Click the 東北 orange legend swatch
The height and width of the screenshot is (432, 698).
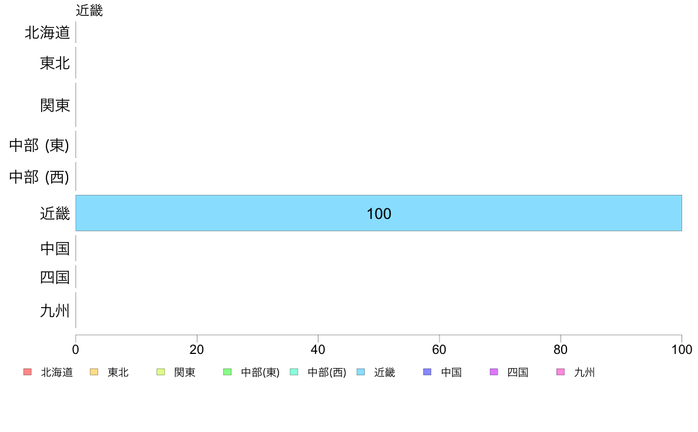coord(94,372)
